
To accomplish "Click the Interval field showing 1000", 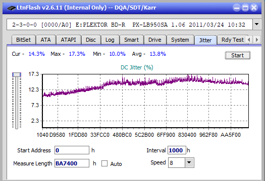I will (177, 150).
